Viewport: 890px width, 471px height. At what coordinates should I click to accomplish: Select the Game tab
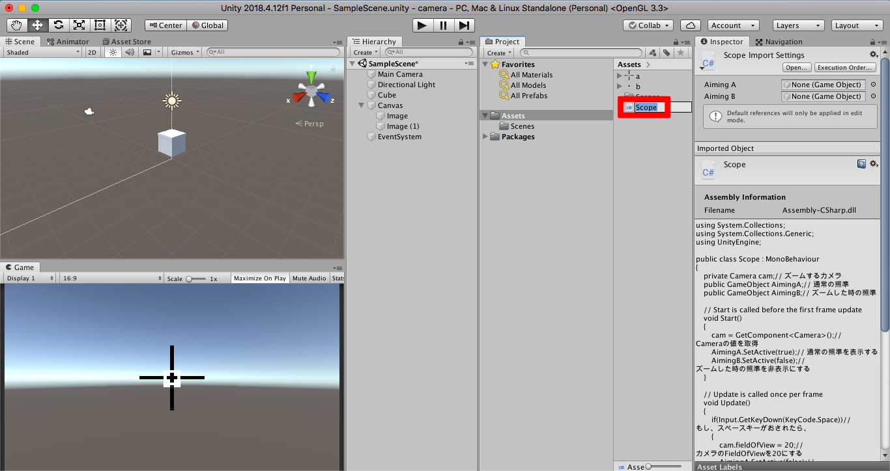(20, 267)
